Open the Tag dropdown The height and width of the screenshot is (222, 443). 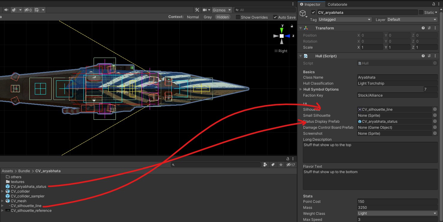coord(345,19)
